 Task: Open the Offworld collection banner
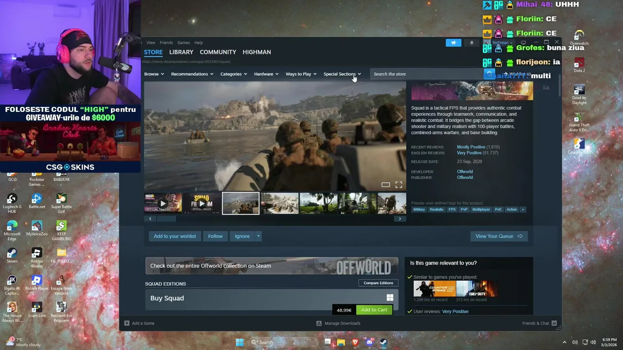point(272,266)
